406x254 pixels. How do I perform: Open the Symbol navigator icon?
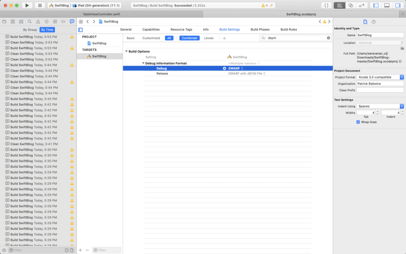coord(21,21)
